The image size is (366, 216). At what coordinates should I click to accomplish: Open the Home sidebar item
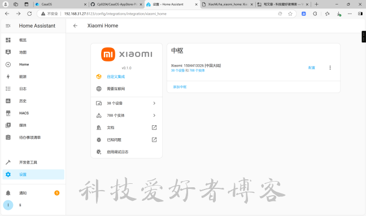33,64
